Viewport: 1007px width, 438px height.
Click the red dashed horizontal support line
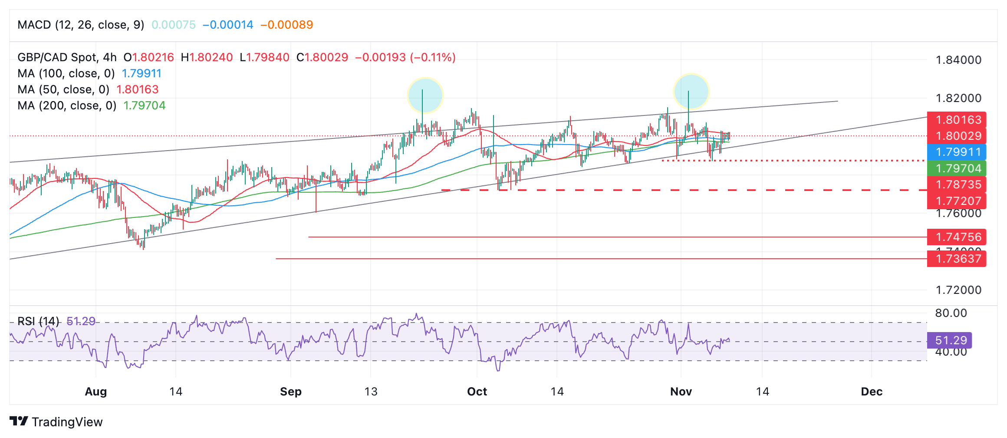[x=651, y=190]
